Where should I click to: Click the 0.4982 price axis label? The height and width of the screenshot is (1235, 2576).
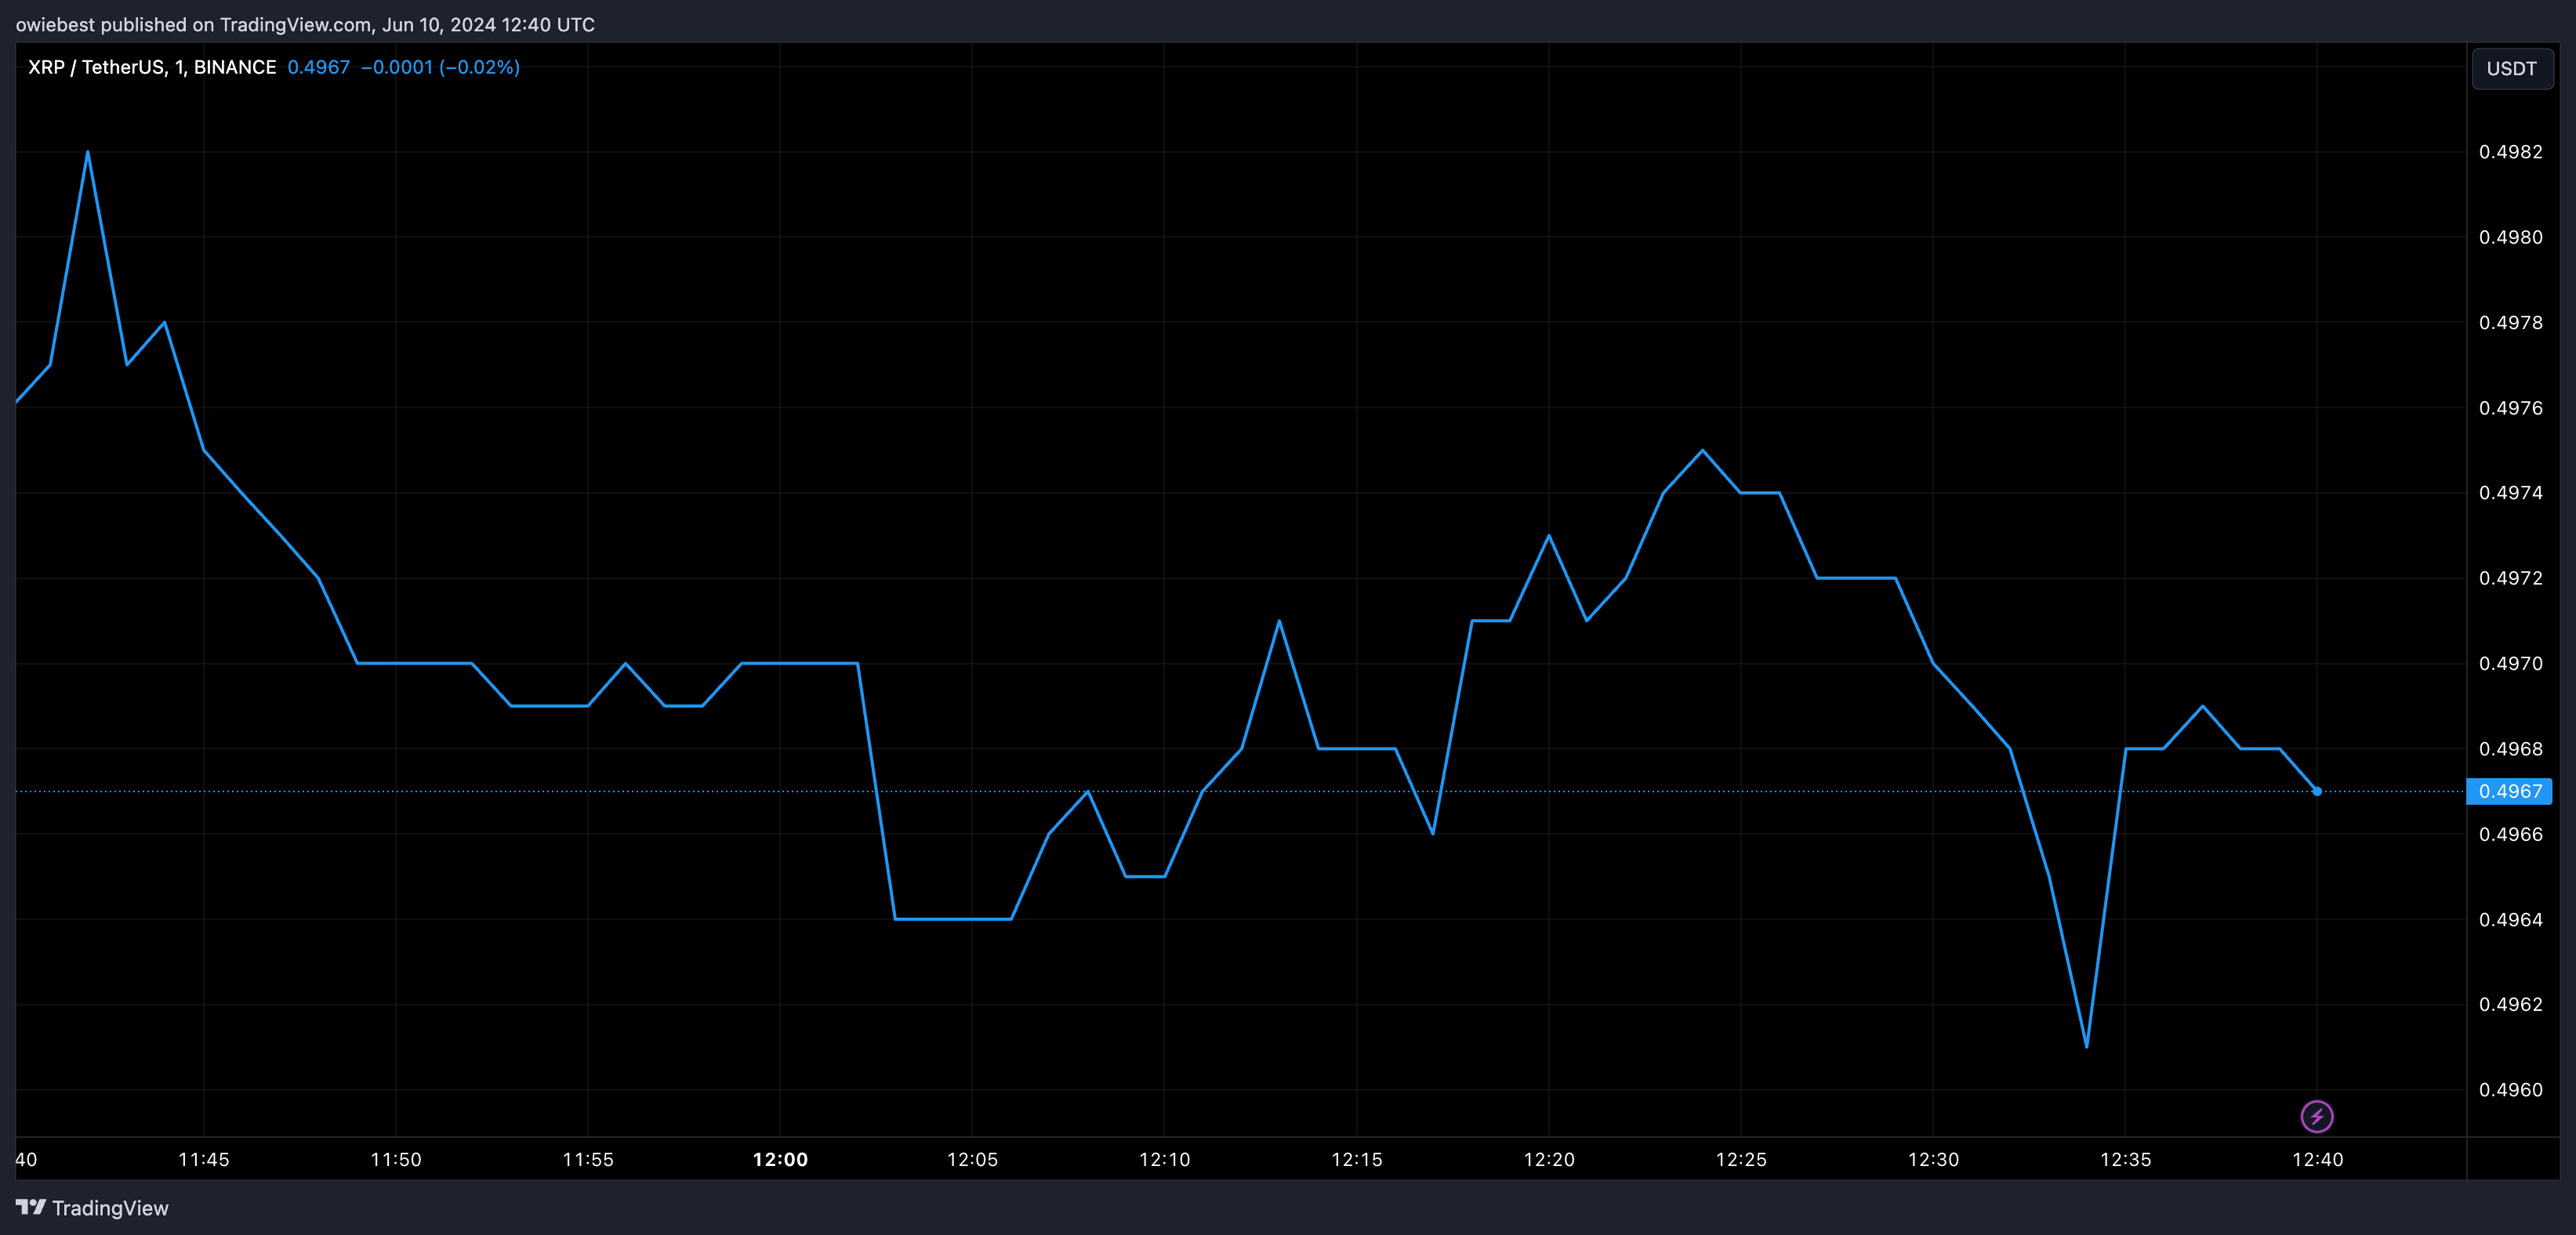point(2510,152)
